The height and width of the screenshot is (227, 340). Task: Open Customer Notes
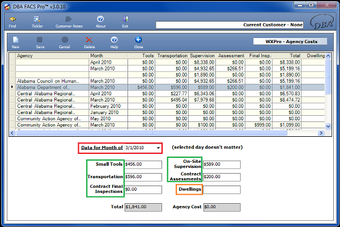[x=69, y=22]
